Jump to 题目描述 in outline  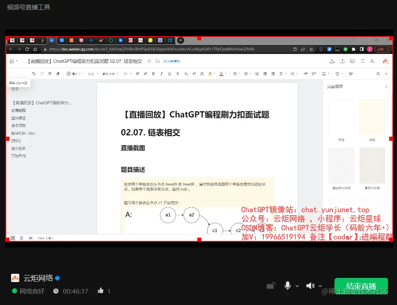click(18, 118)
